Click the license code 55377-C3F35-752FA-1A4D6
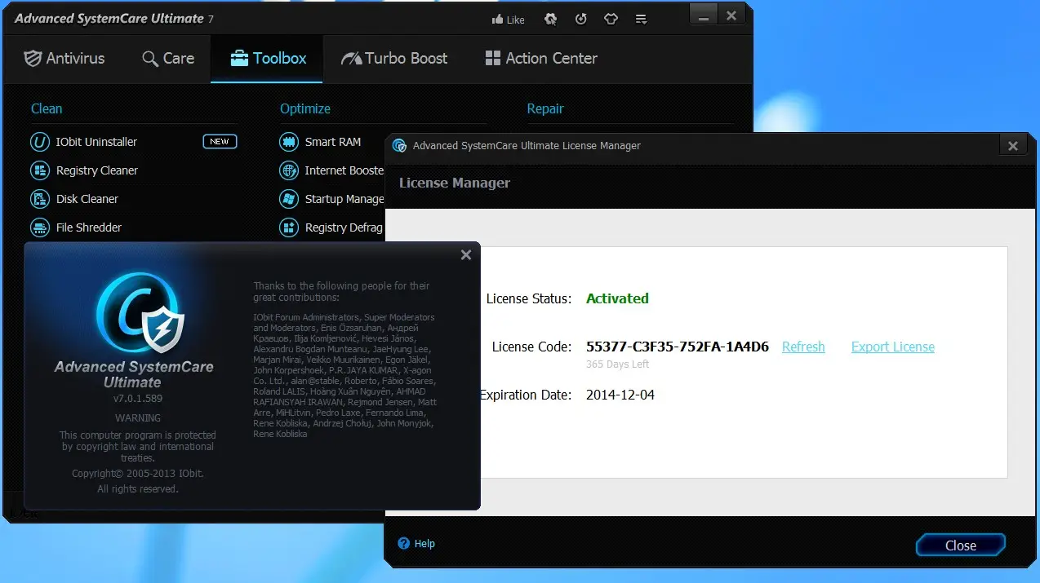Image resolution: width=1040 pixels, height=583 pixels. click(678, 347)
